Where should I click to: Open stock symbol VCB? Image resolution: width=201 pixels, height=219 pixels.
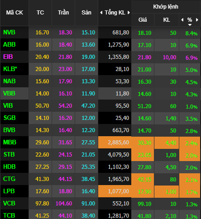pos(10,203)
